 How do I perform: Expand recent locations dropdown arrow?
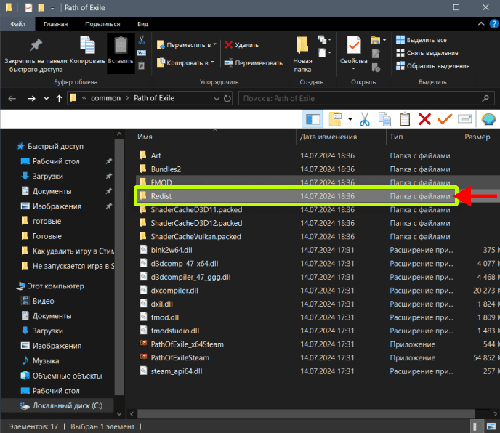(x=47, y=99)
